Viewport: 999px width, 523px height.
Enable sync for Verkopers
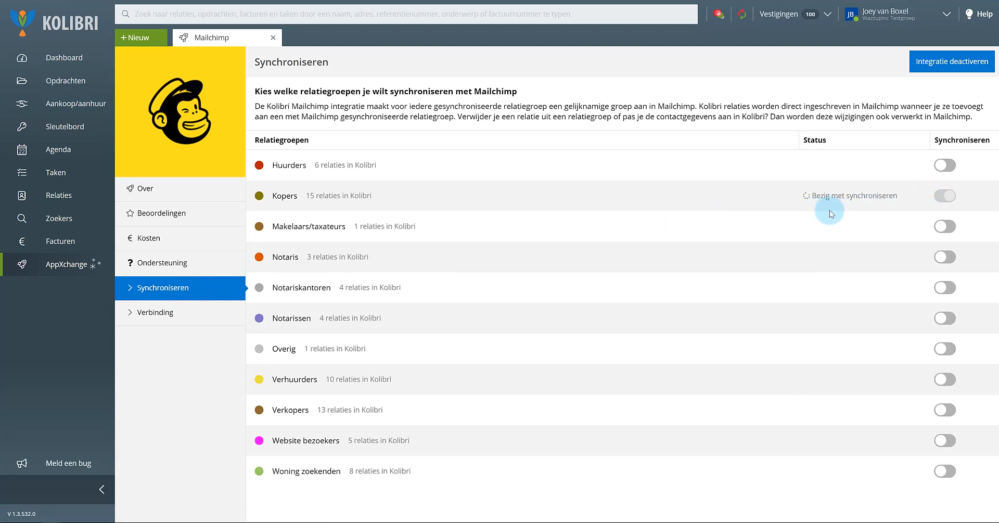tap(945, 410)
